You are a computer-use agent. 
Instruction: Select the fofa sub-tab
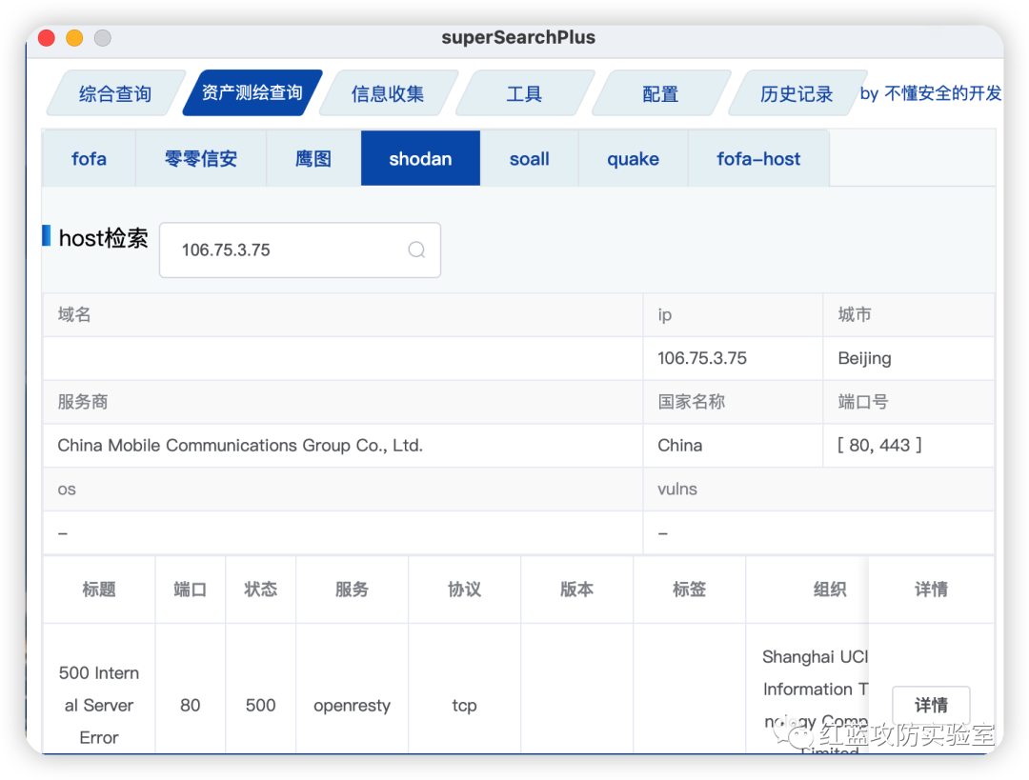tap(90, 159)
